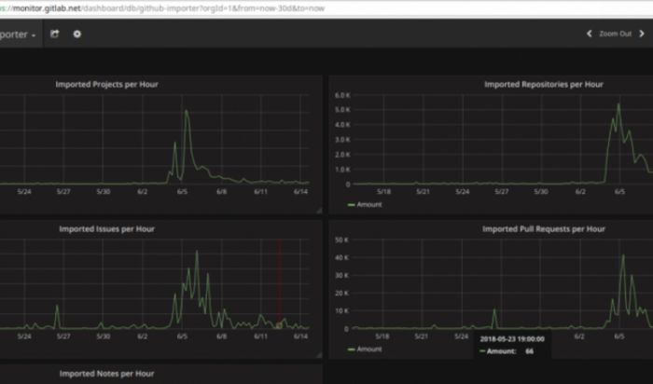This screenshot has width=653, height=384.
Task: Open Imported Notes per Hour panel title
Action: [x=106, y=374]
